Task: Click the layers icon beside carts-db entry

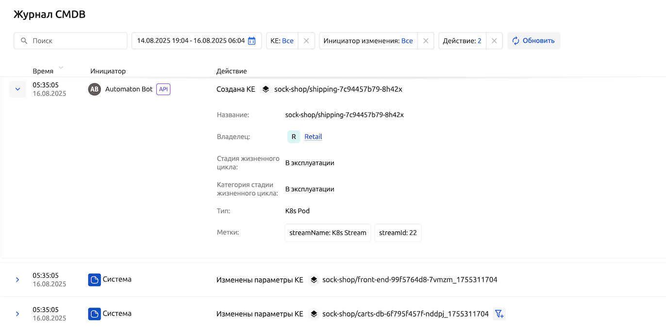Action: pyautogui.click(x=314, y=314)
